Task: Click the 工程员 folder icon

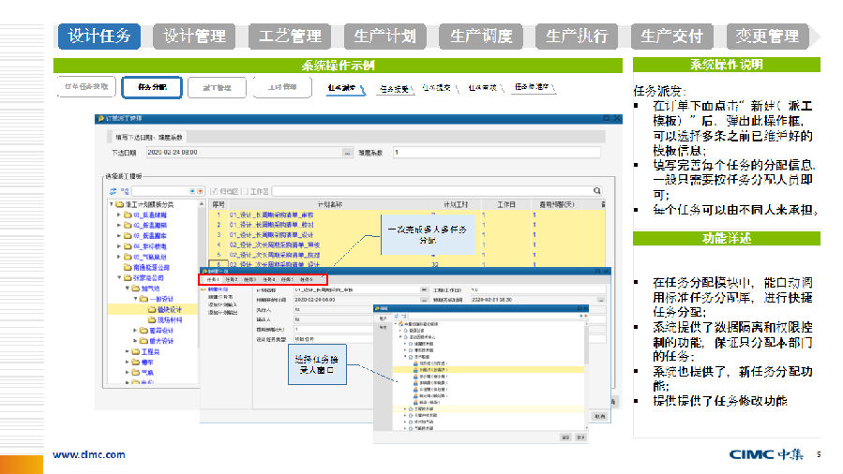Action: 134,351
